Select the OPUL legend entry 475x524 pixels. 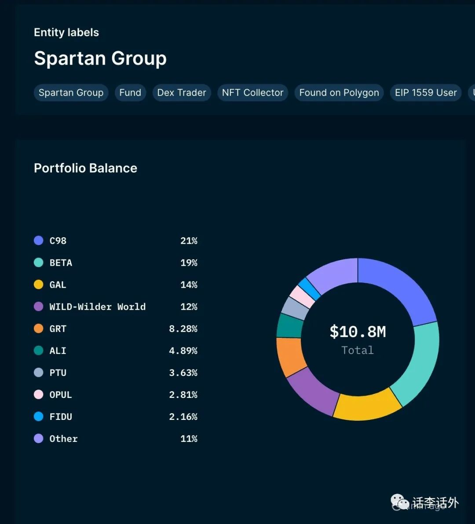[116, 395]
